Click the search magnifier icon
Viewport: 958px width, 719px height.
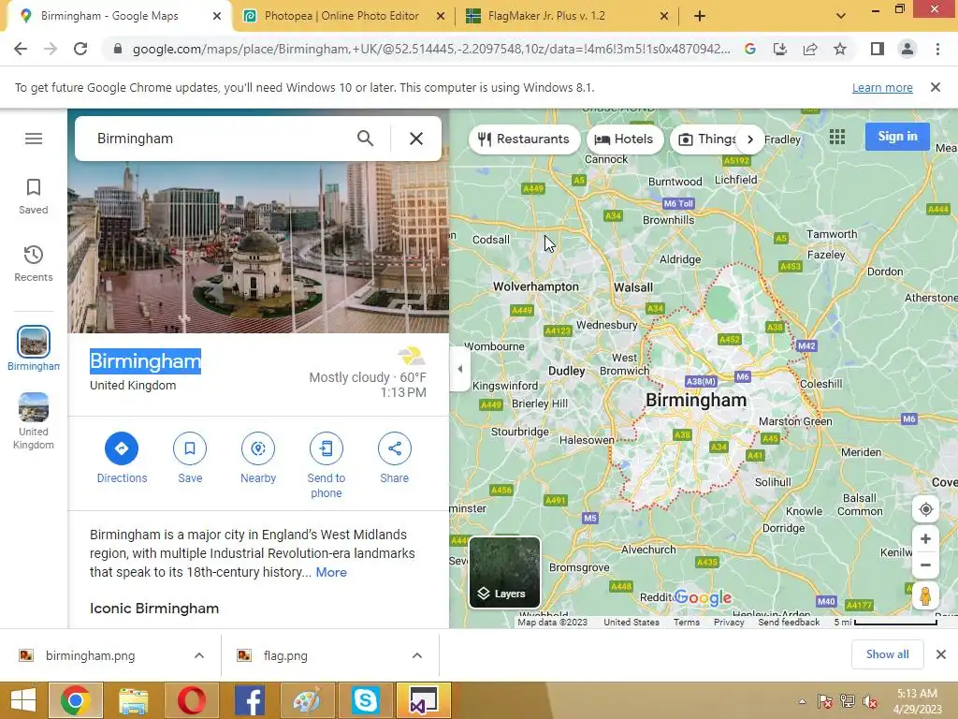pyautogui.click(x=366, y=139)
